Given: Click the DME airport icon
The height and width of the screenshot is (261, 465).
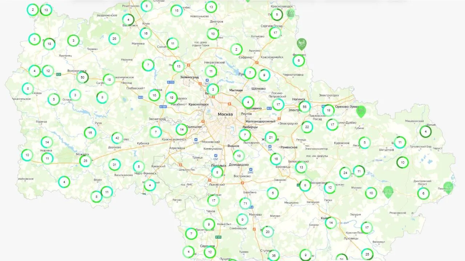Looking at the screenshot, I should click(x=250, y=170).
